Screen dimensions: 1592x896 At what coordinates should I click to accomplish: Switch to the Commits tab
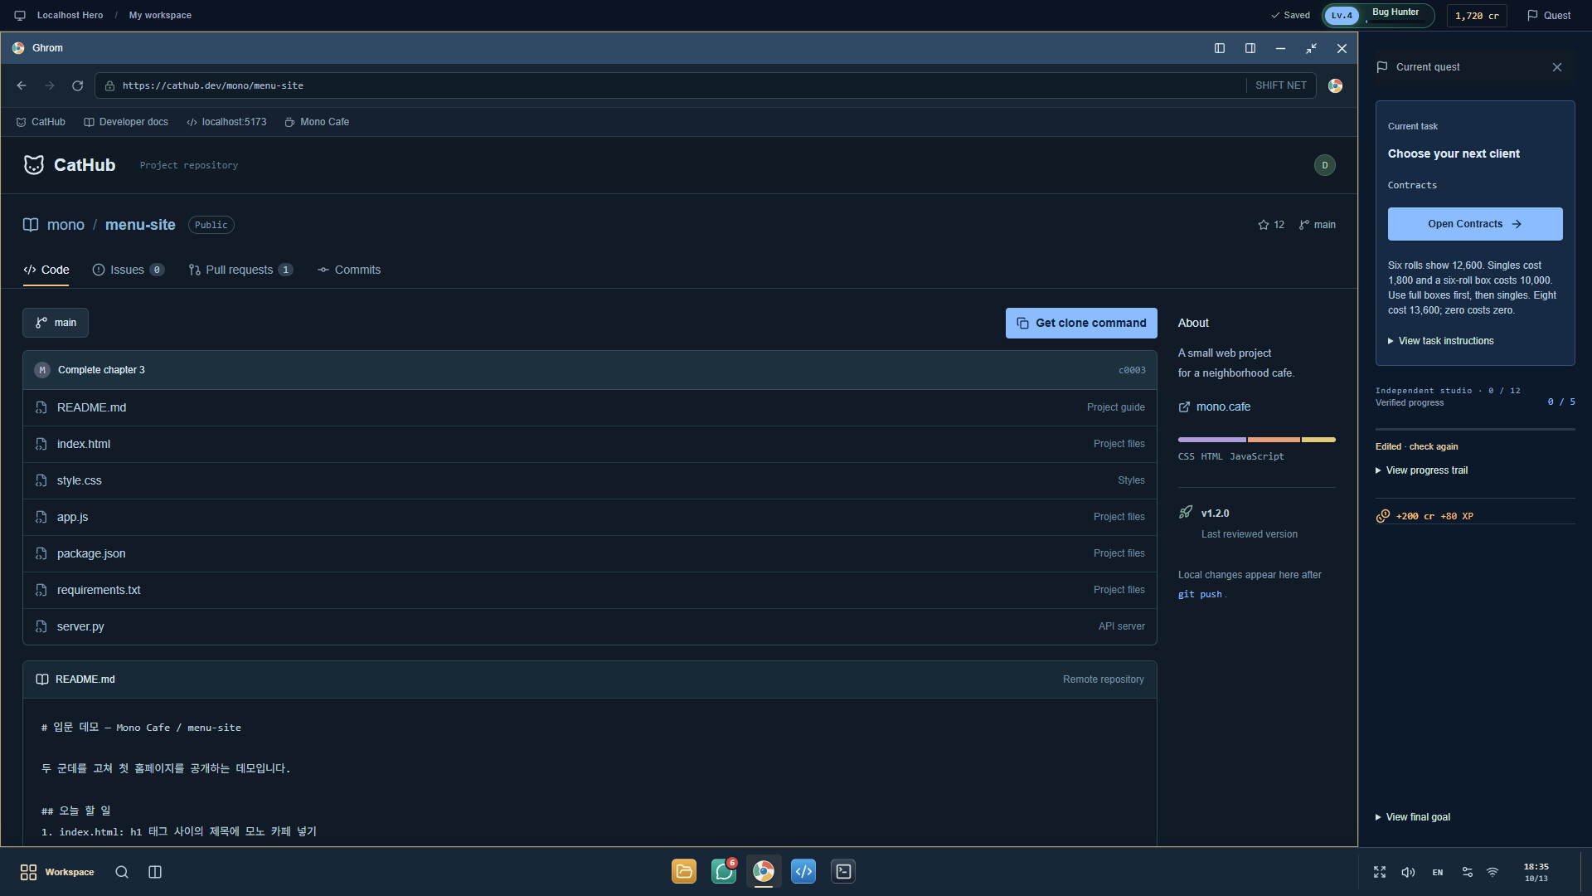tap(349, 270)
